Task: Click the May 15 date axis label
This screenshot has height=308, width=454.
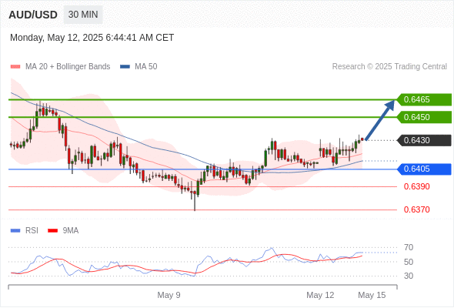Action: coord(372,295)
